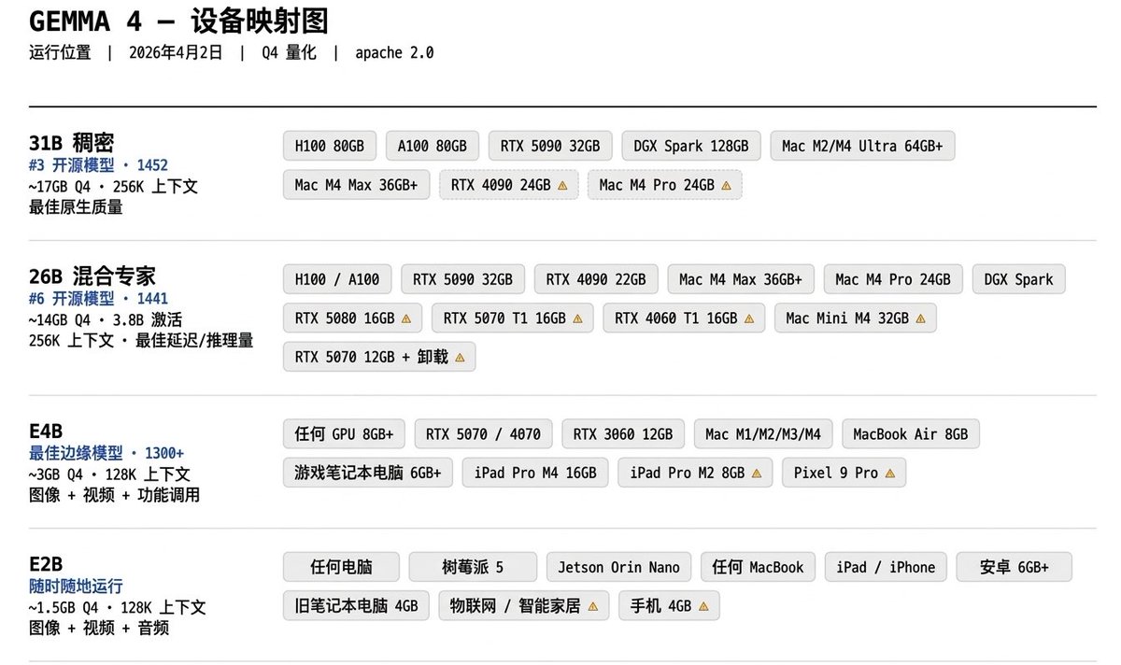1121x665 pixels.
Task: Select the RTX 5070 / 4070 chip
Action: [484, 434]
